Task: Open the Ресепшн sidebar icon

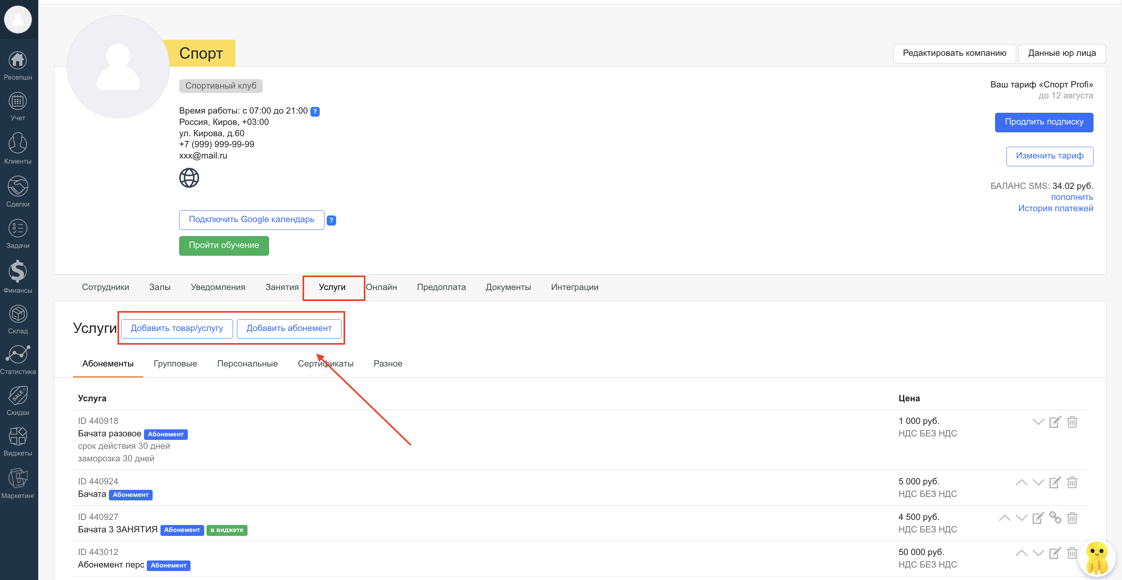Action: 18,61
